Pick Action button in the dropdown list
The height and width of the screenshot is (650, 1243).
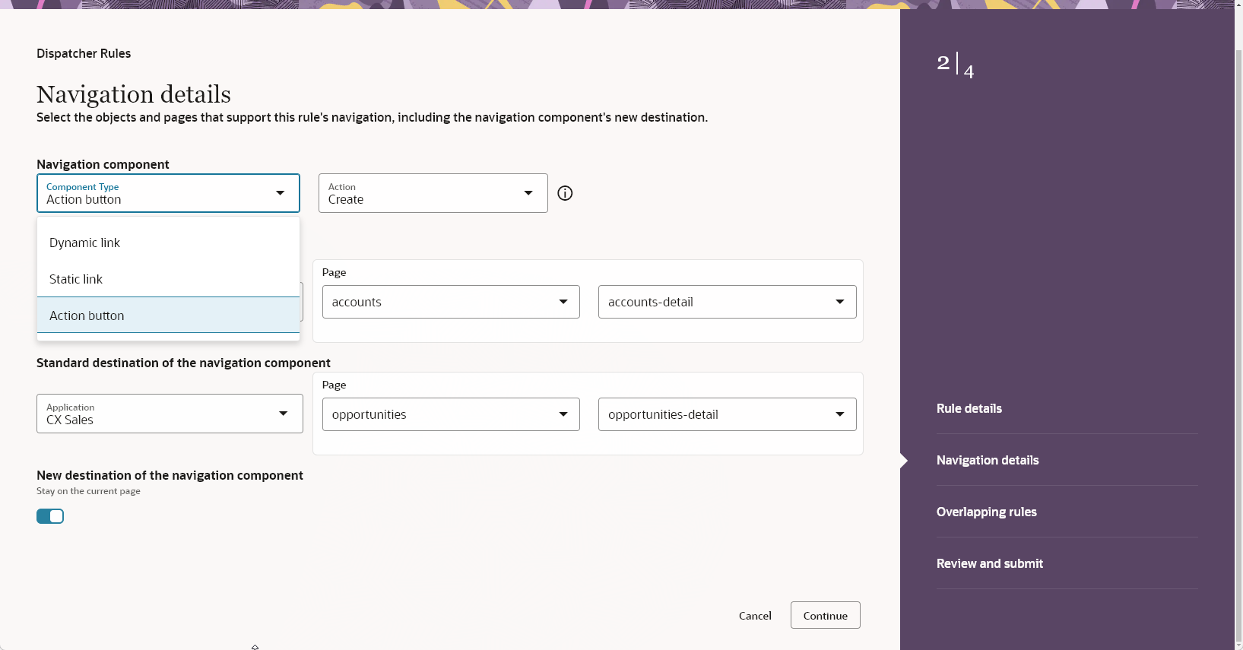click(87, 315)
